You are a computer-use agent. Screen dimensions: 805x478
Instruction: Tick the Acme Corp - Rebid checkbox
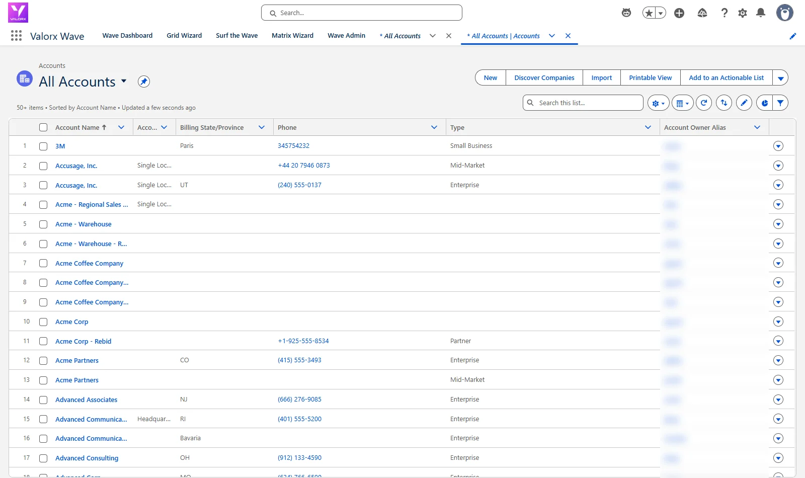(43, 342)
